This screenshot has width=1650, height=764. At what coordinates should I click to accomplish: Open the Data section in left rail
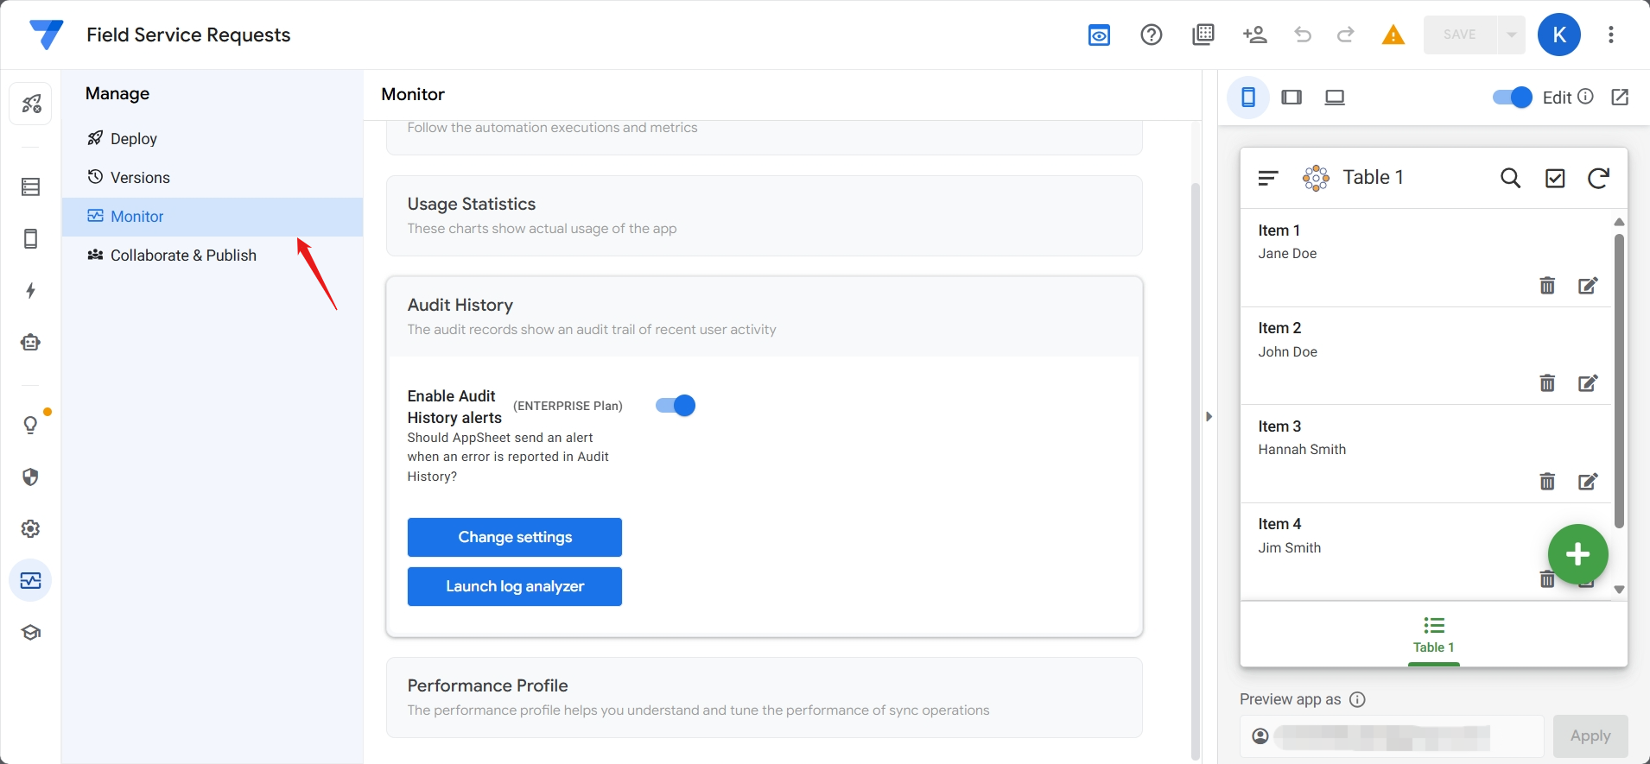point(31,186)
